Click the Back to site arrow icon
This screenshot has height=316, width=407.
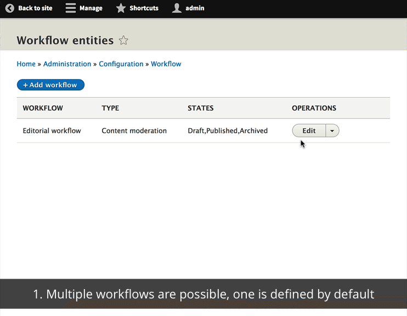tap(10, 8)
